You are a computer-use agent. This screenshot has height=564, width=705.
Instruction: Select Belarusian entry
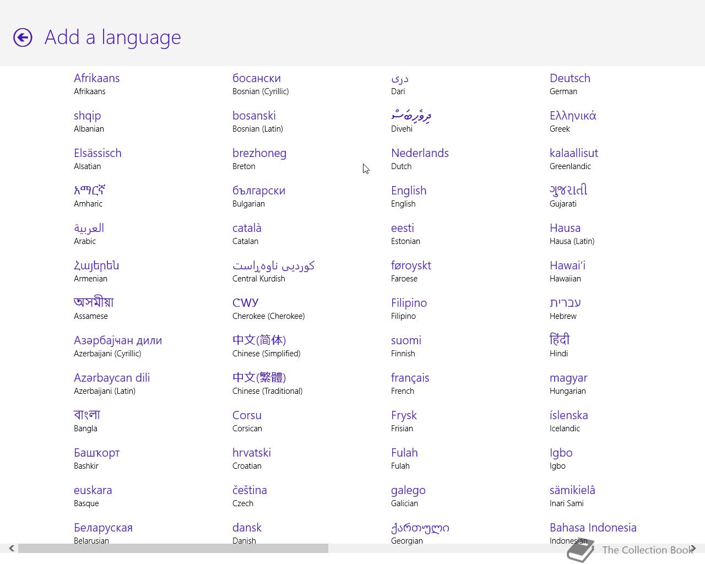pos(103,534)
